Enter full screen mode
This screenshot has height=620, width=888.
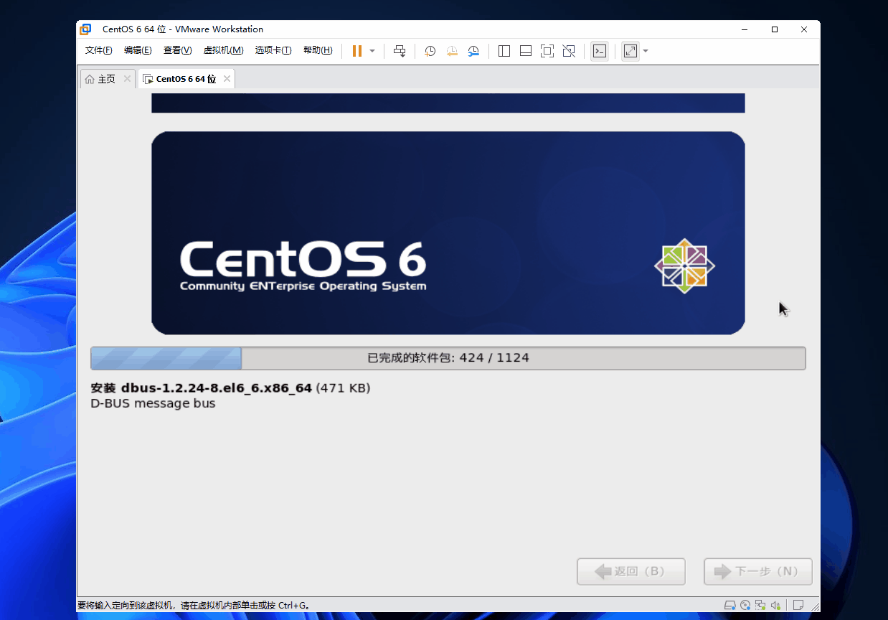(547, 51)
